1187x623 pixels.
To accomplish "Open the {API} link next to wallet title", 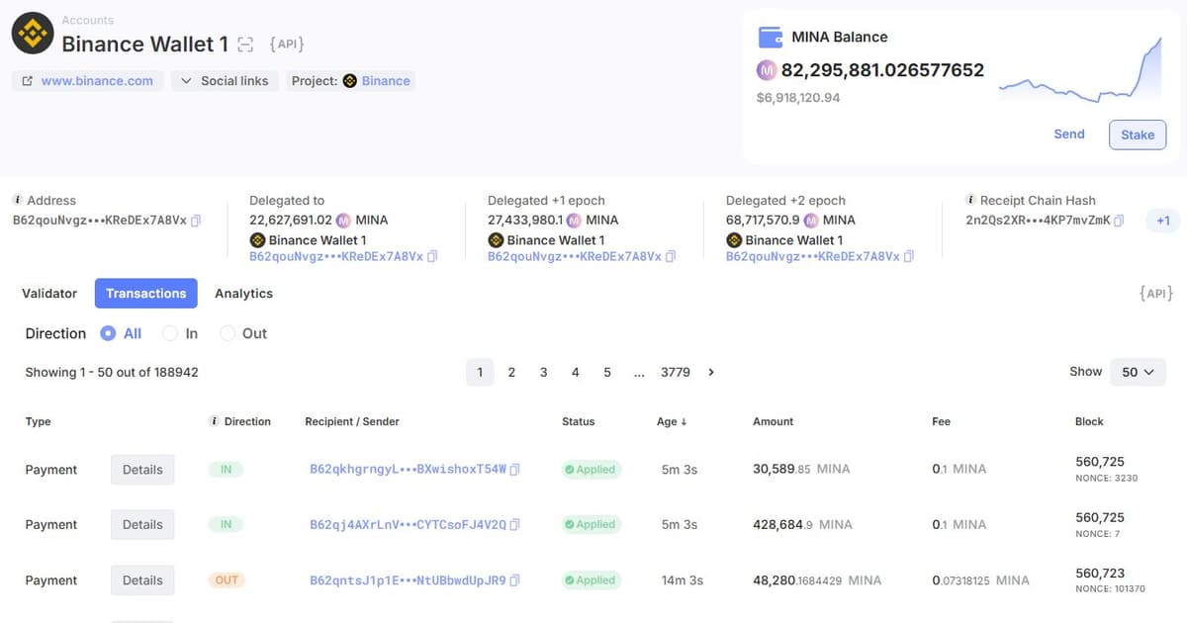I will point(287,44).
